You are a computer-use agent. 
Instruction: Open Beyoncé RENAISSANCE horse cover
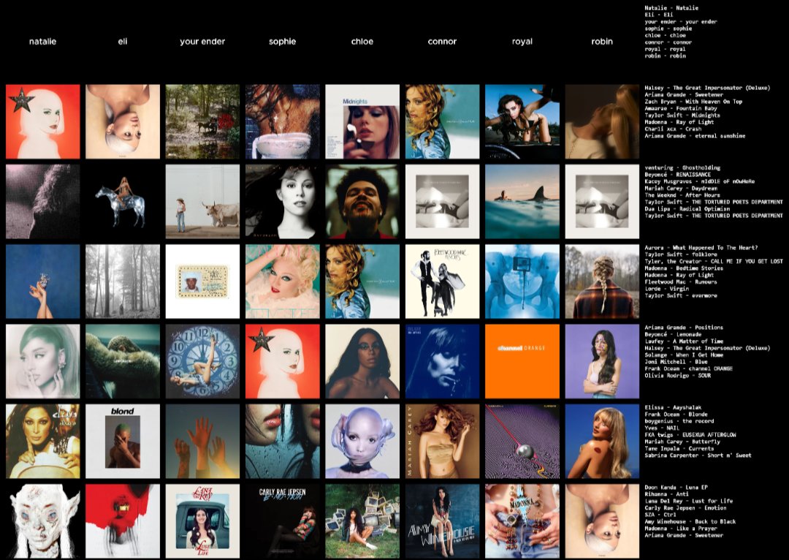(123, 202)
